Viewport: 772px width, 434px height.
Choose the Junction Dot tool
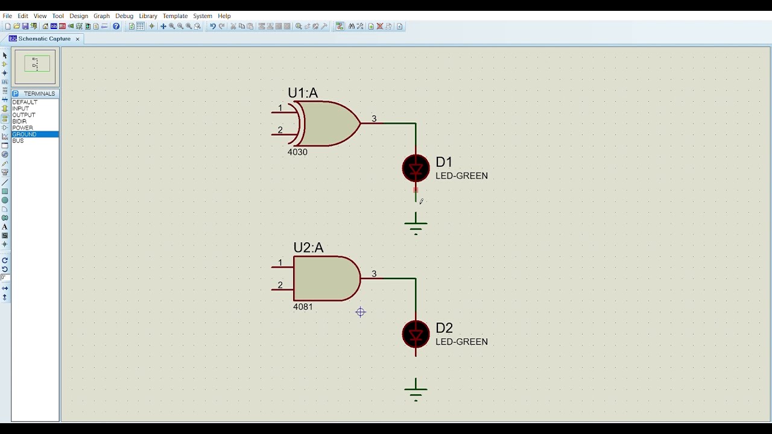(5, 73)
